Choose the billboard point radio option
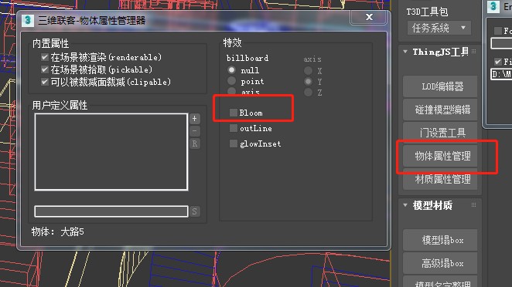 [x=231, y=81]
